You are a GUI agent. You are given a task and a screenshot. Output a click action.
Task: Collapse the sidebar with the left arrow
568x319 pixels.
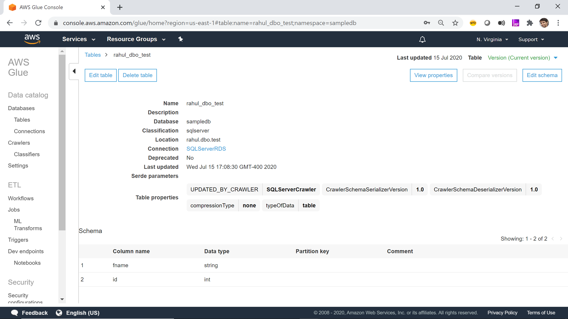pyautogui.click(x=74, y=71)
